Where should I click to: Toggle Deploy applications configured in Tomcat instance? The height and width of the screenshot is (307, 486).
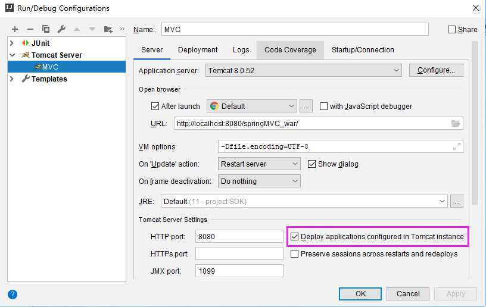point(294,237)
